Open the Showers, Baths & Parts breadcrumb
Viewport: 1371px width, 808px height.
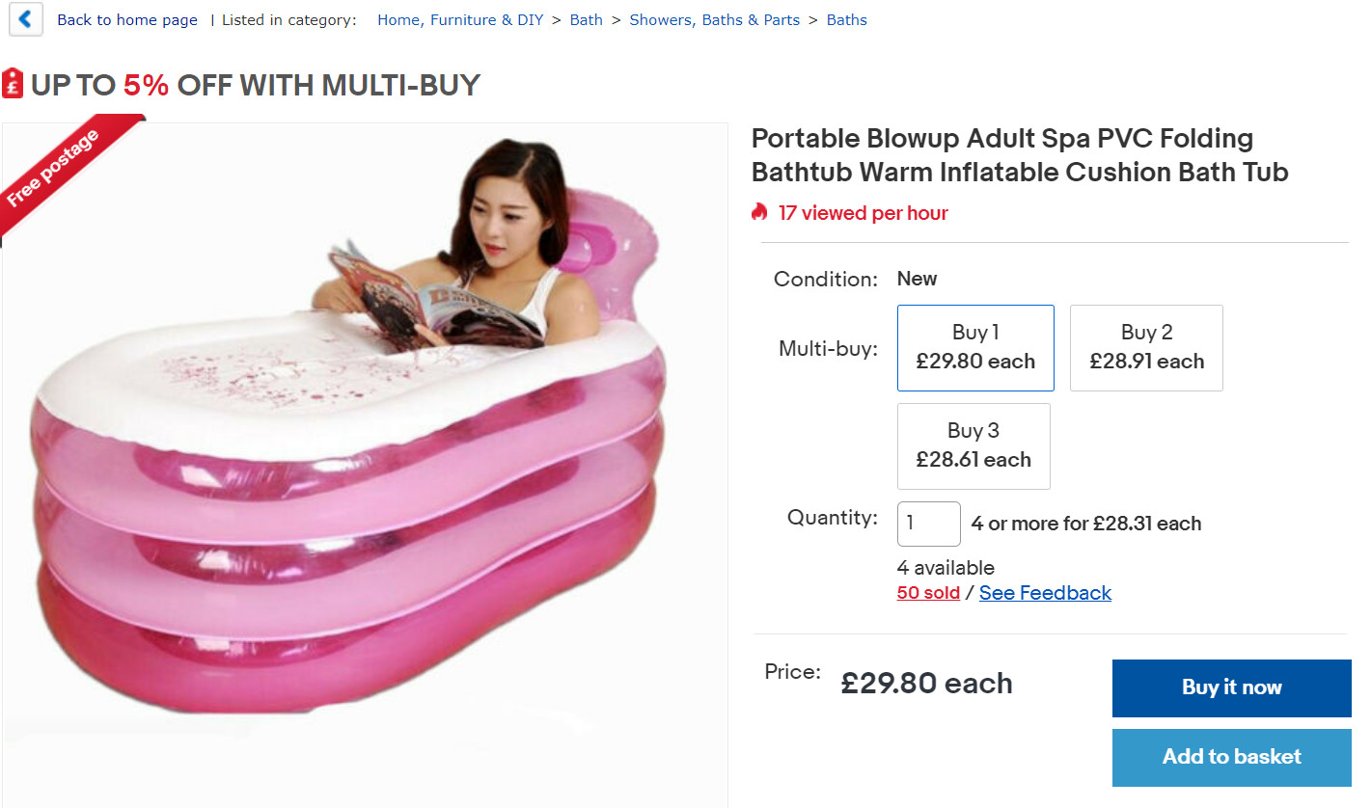pyautogui.click(x=714, y=20)
